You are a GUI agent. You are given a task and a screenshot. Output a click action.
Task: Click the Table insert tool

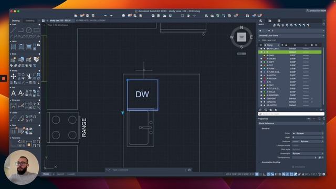(14, 131)
